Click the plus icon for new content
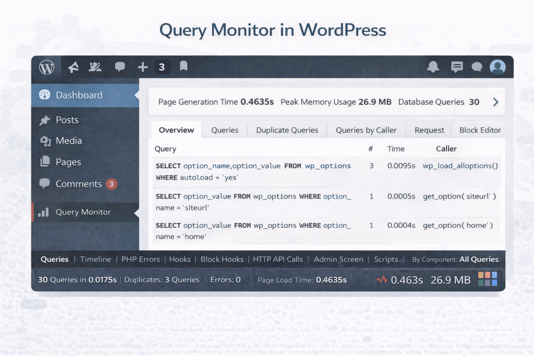 [x=142, y=67]
